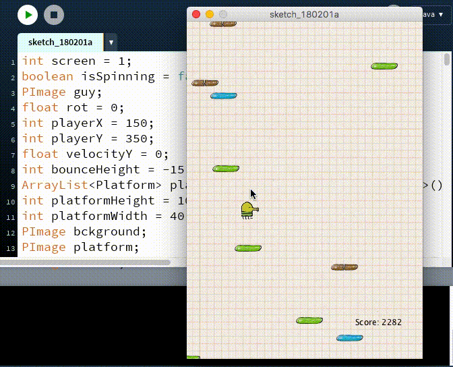
Task: Click the editor vertical scrollbar thumb
Action: [x=447, y=59]
